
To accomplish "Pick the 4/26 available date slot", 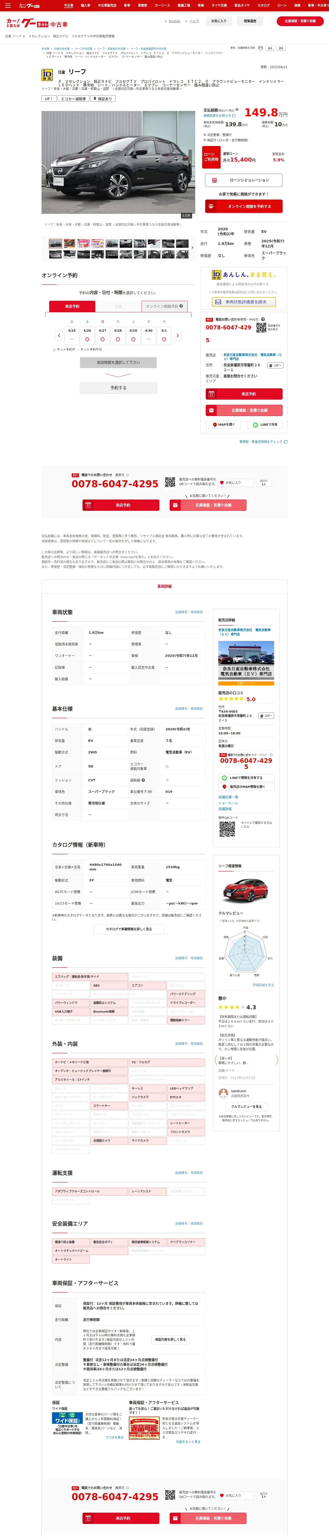I will [87, 335].
